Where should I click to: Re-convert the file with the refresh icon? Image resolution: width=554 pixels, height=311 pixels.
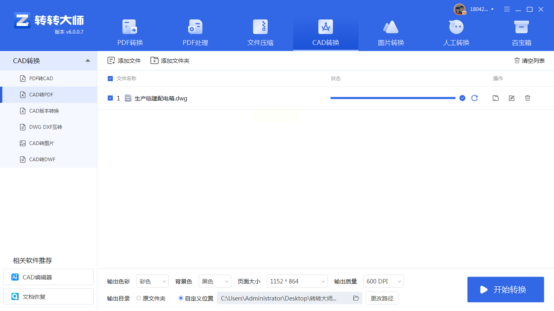[475, 98]
